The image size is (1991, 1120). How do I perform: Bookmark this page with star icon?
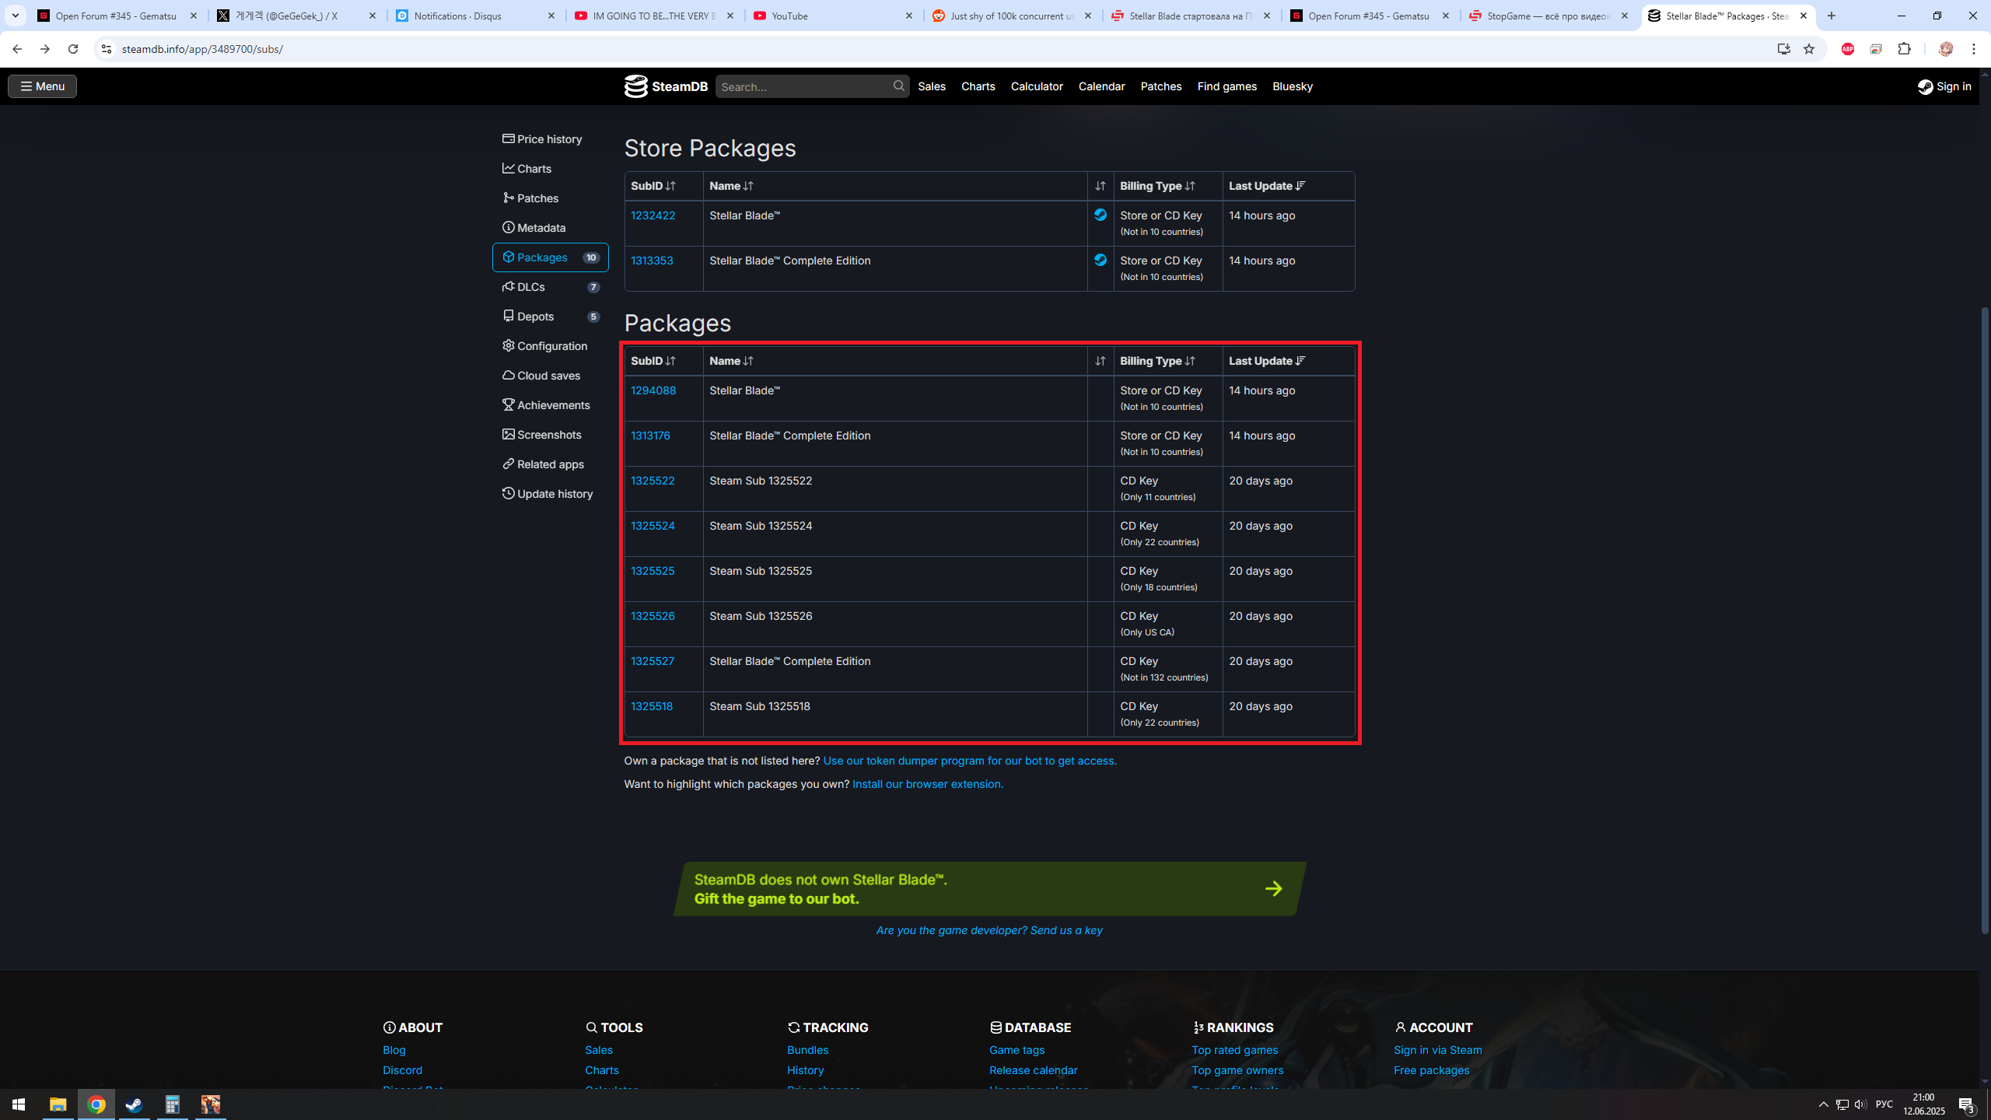[x=1809, y=49]
